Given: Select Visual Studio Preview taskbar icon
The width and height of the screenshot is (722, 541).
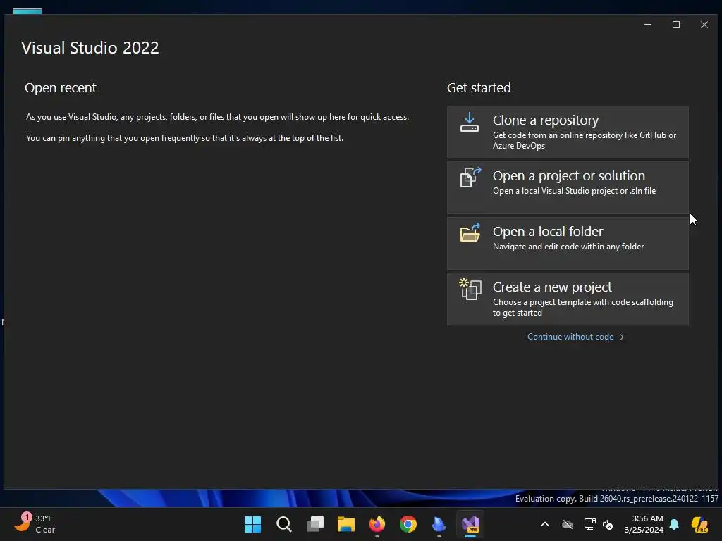Looking at the screenshot, I should 470,524.
